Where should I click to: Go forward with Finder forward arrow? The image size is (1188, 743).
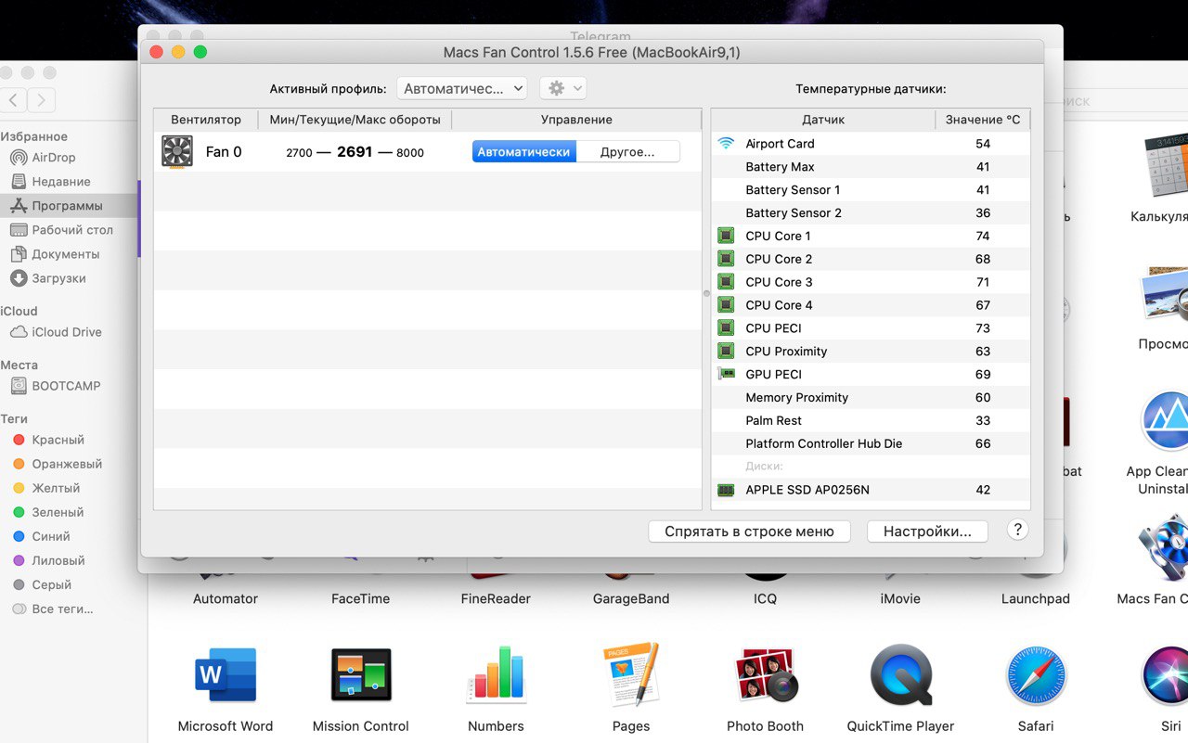tap(42, 100)
